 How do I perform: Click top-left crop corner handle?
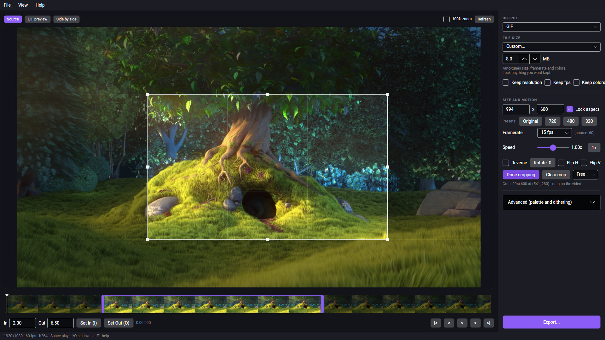[148, 95]
